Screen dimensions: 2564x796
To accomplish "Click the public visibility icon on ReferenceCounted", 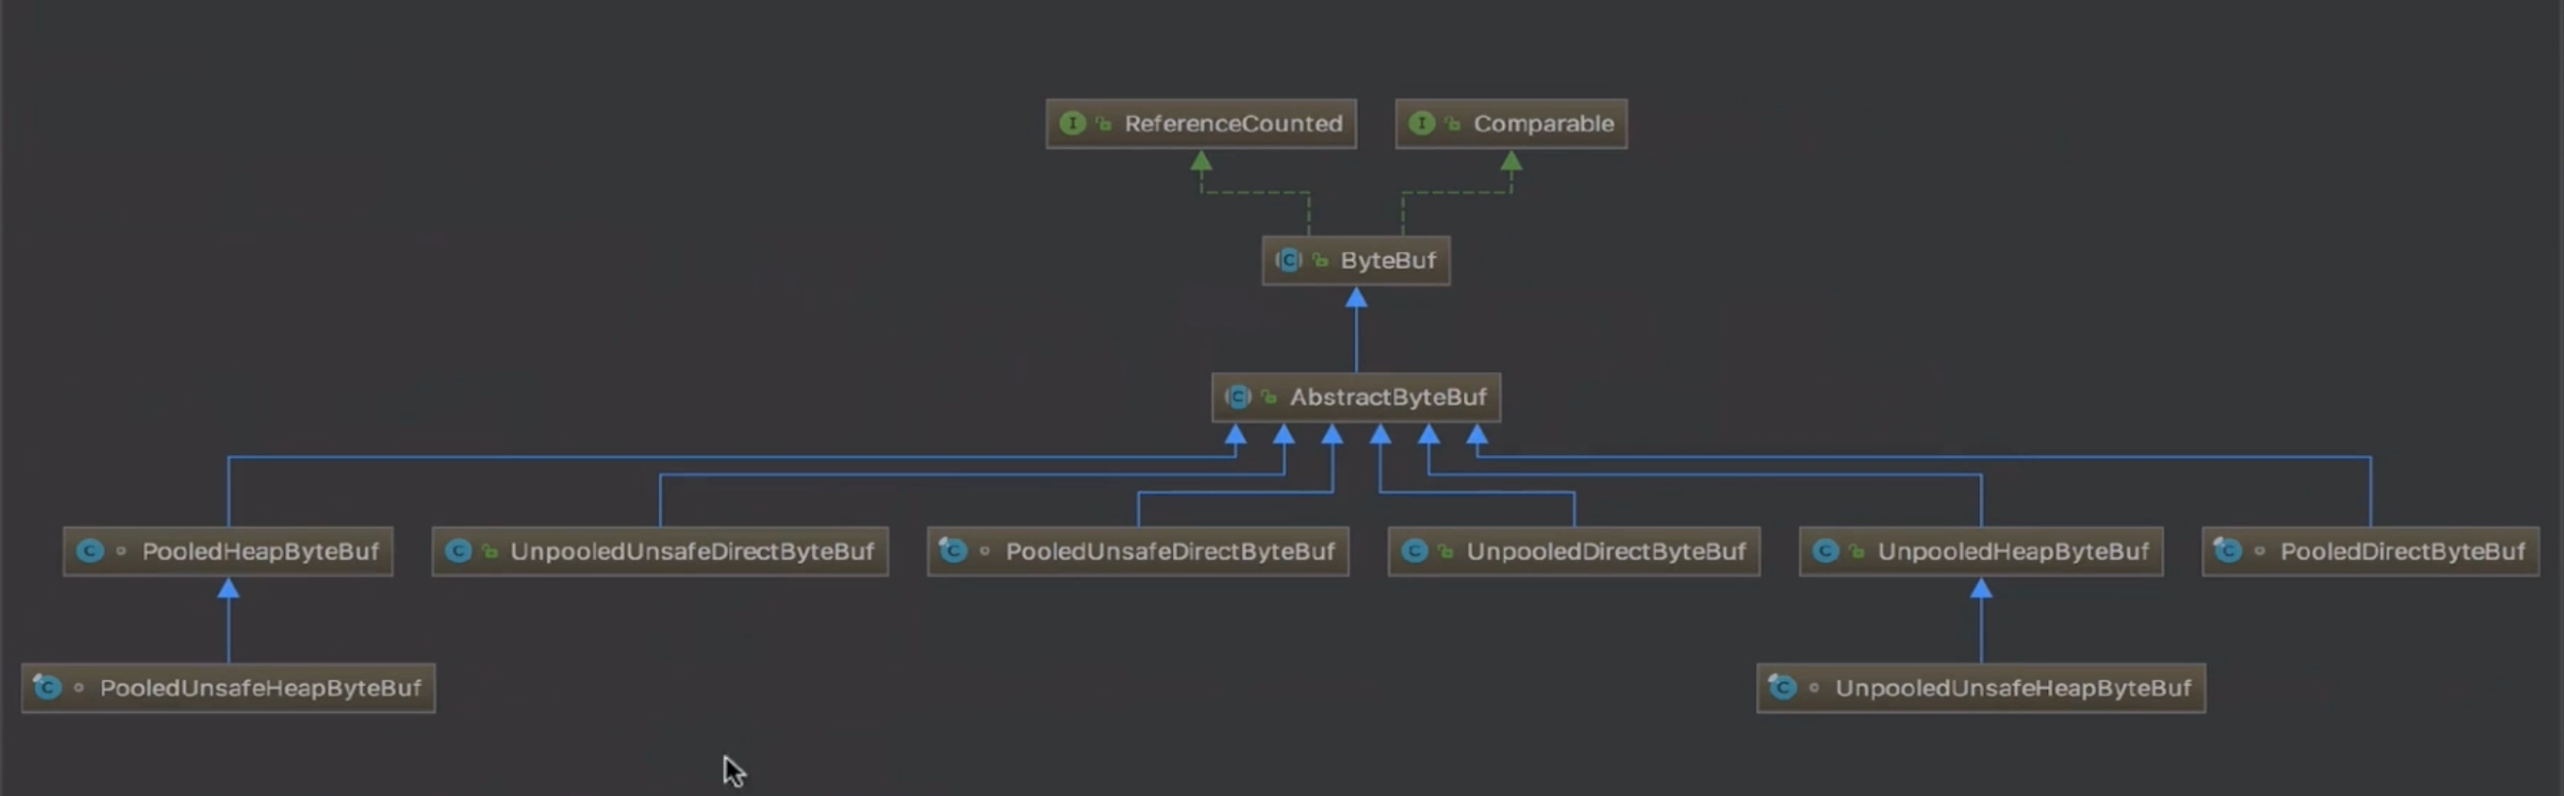I will [x=1103, y=124].
